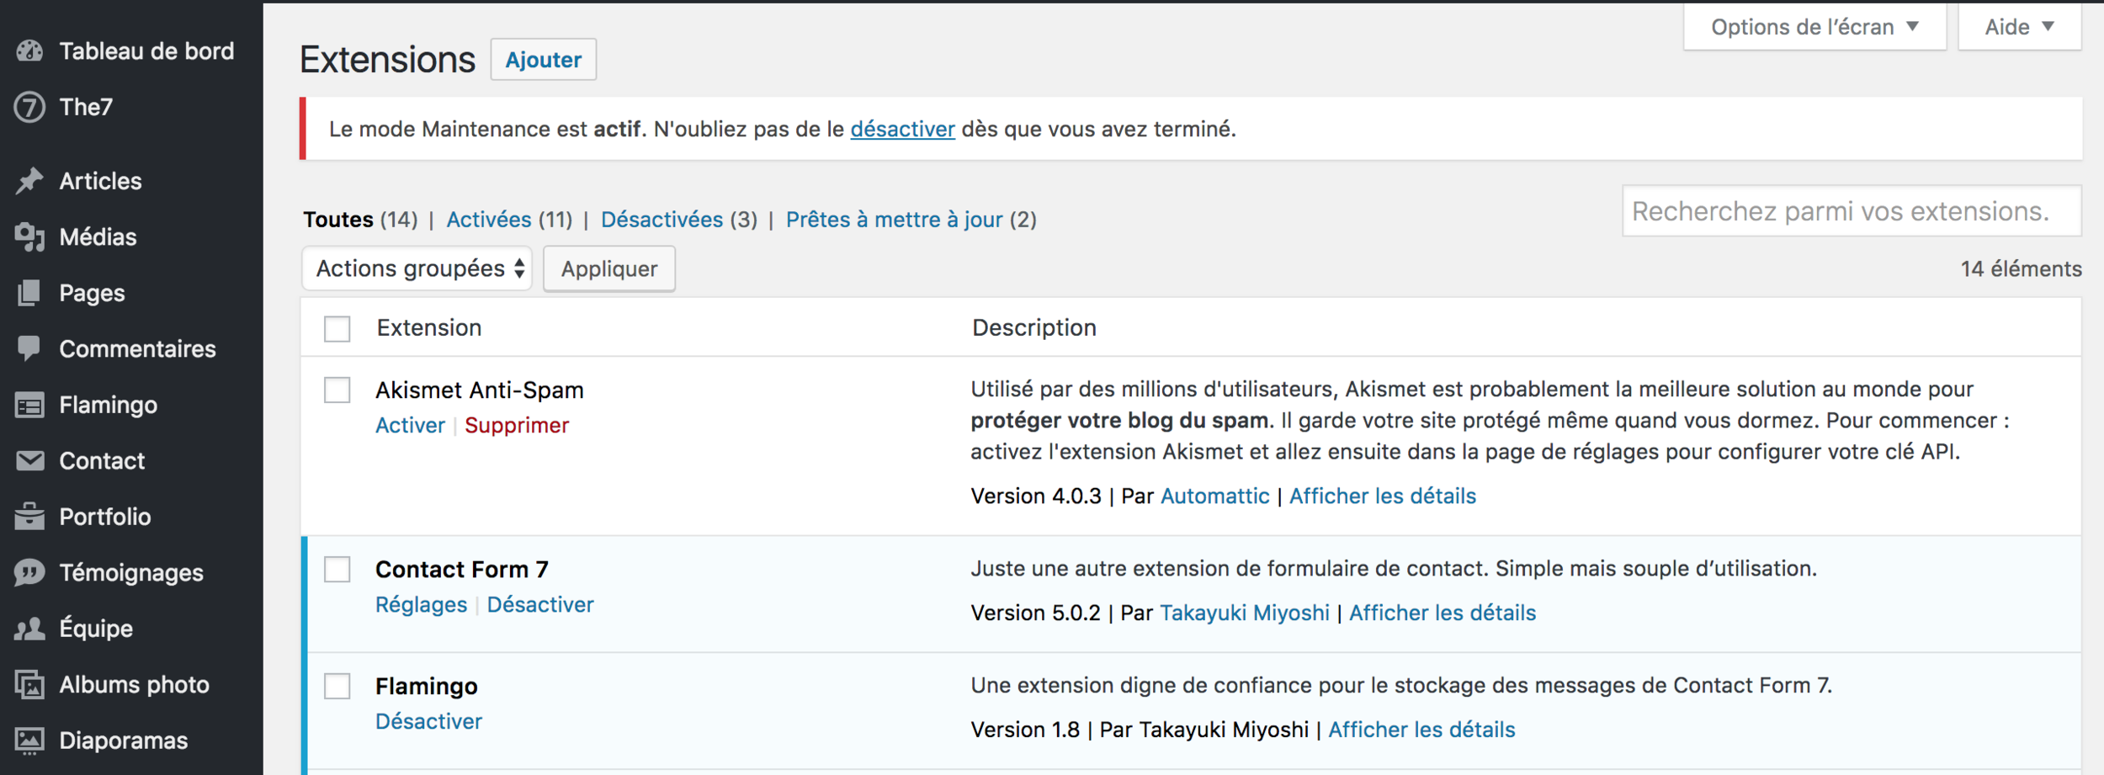Click the Contact envelope icon
The width and height of the screenshot is (2104, 775).
pos(29,461)
